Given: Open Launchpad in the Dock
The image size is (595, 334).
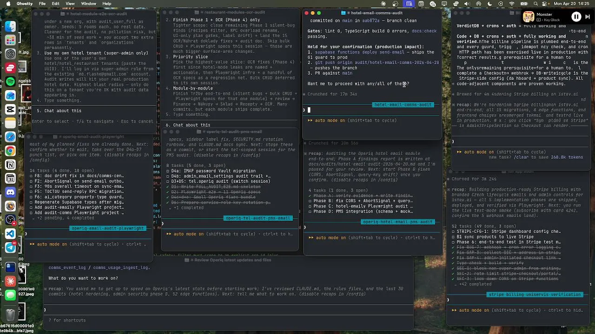Looking at the screenshot, I should click(x=10, y=40).
